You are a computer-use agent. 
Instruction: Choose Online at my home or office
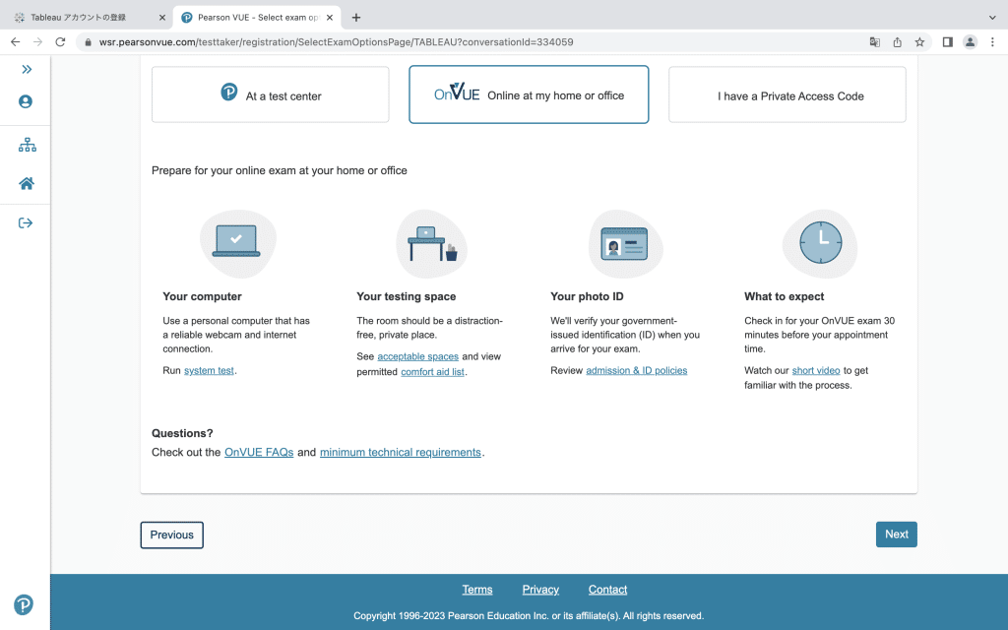[x=529, y=94]
